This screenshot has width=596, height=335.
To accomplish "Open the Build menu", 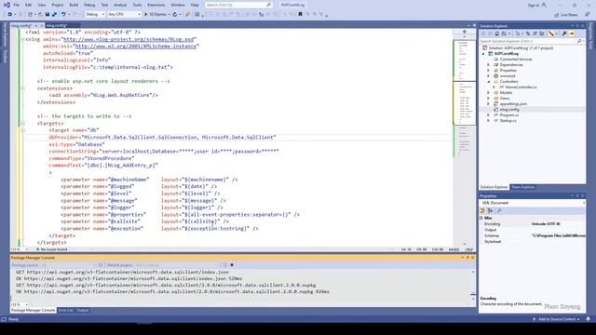I will pyautogui.click(x=74, y=5).
